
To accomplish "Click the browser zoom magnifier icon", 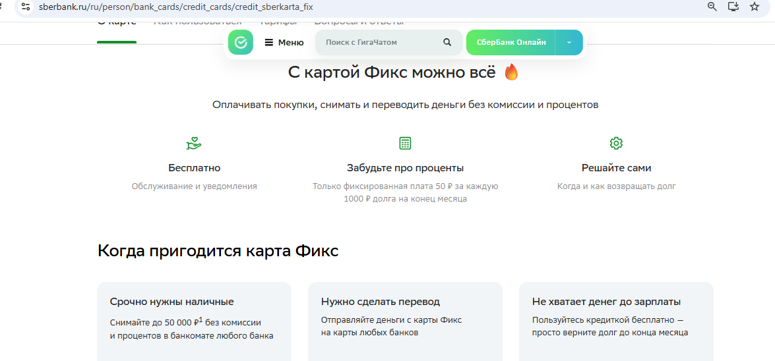I will pyautogui.click(x=712, y=7).
